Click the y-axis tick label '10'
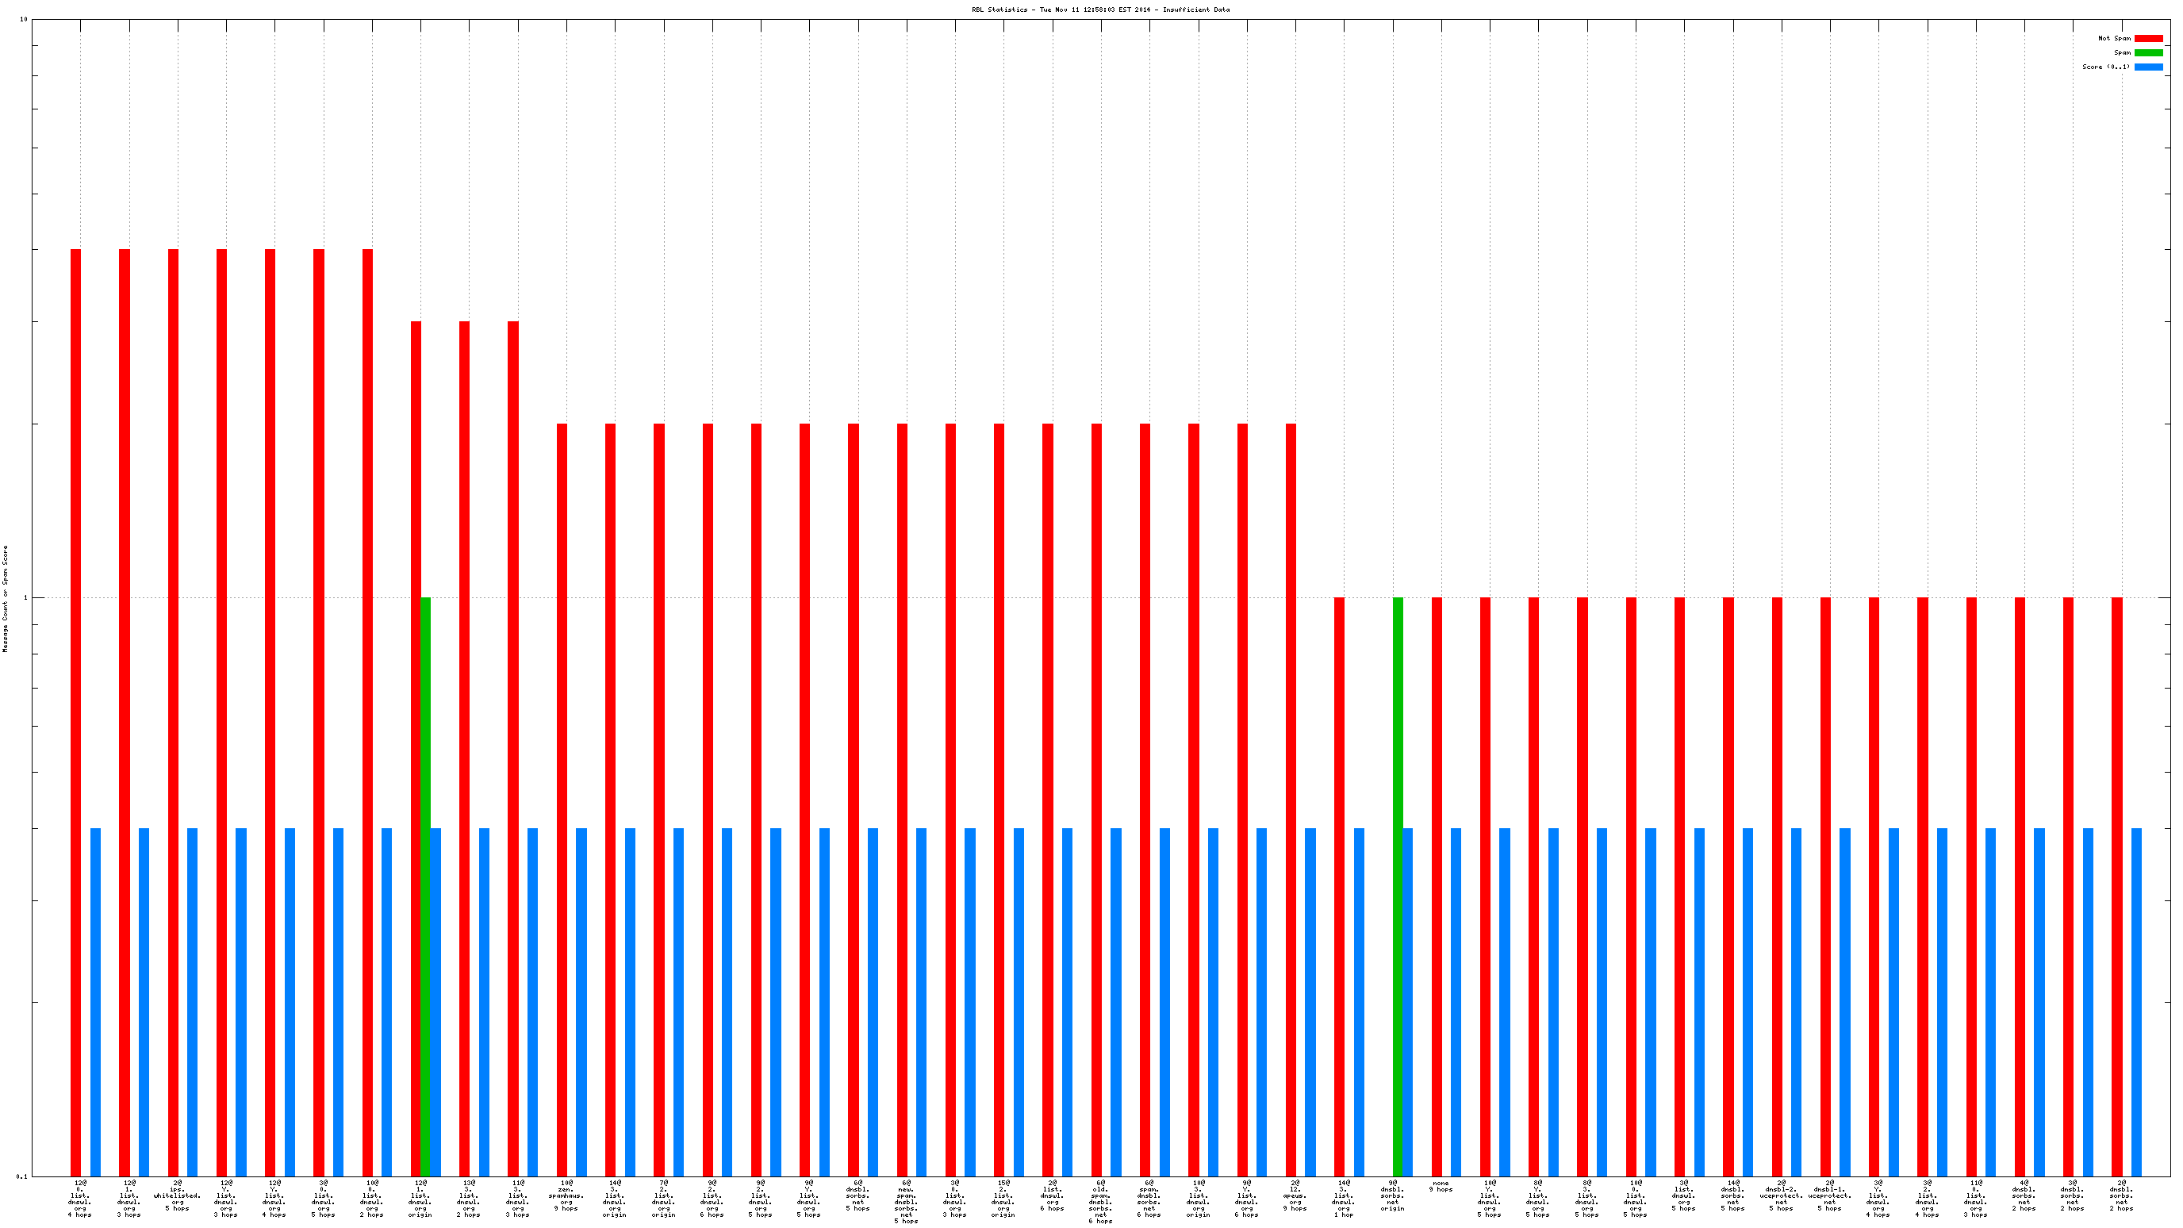This screenshot has width=2183, height=1228. 24,19
